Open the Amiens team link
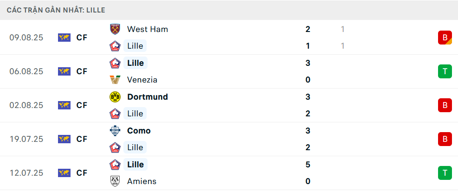Screen dimensions: 458x191 (x=142, y=181)
